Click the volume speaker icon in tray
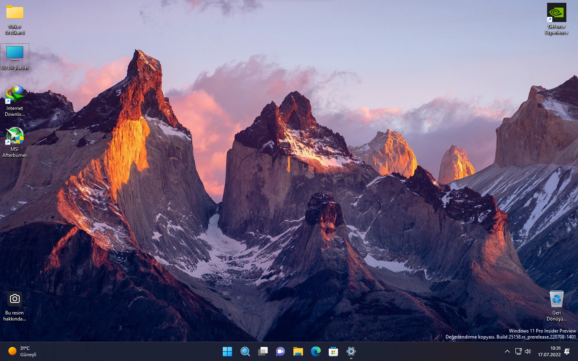 [528, 351]
